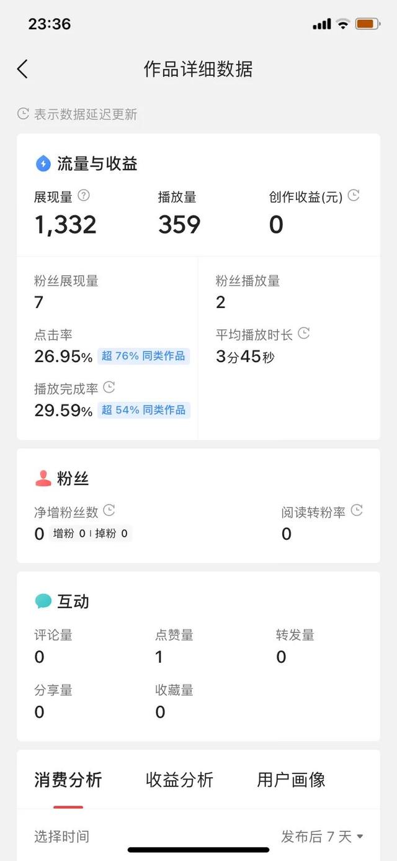Image resolution: width=397 pixels, height=861 pixels.
Task: Click the question mark beside 展现量
Action: tap(84, 196)
